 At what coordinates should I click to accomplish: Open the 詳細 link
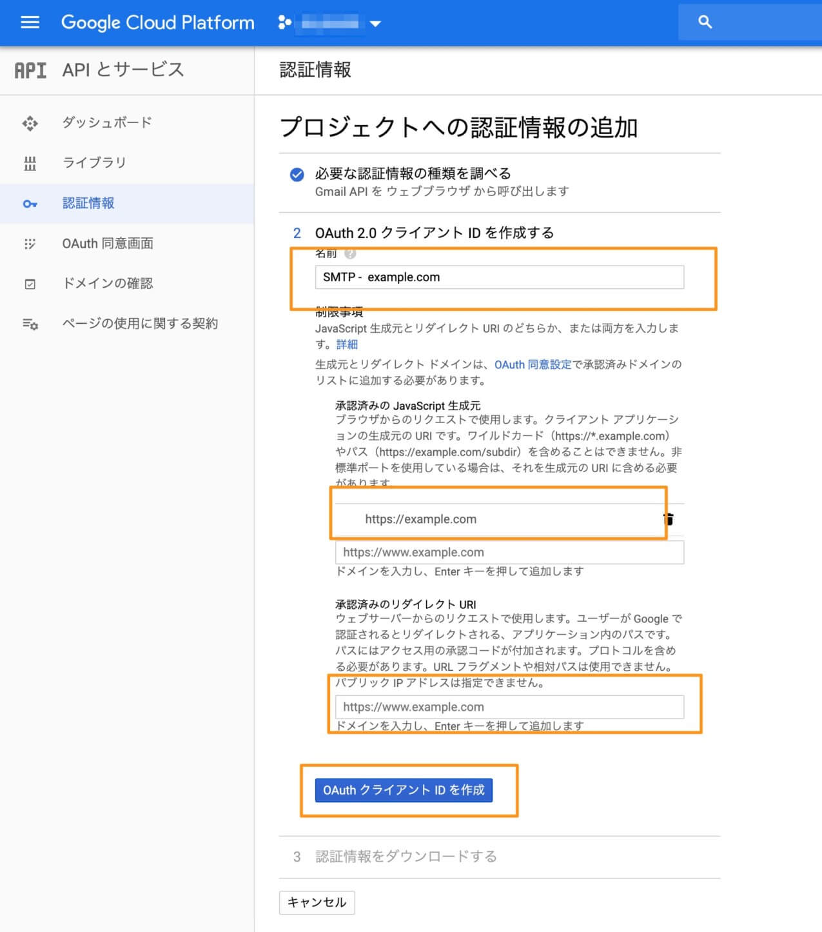click(347, 344)
